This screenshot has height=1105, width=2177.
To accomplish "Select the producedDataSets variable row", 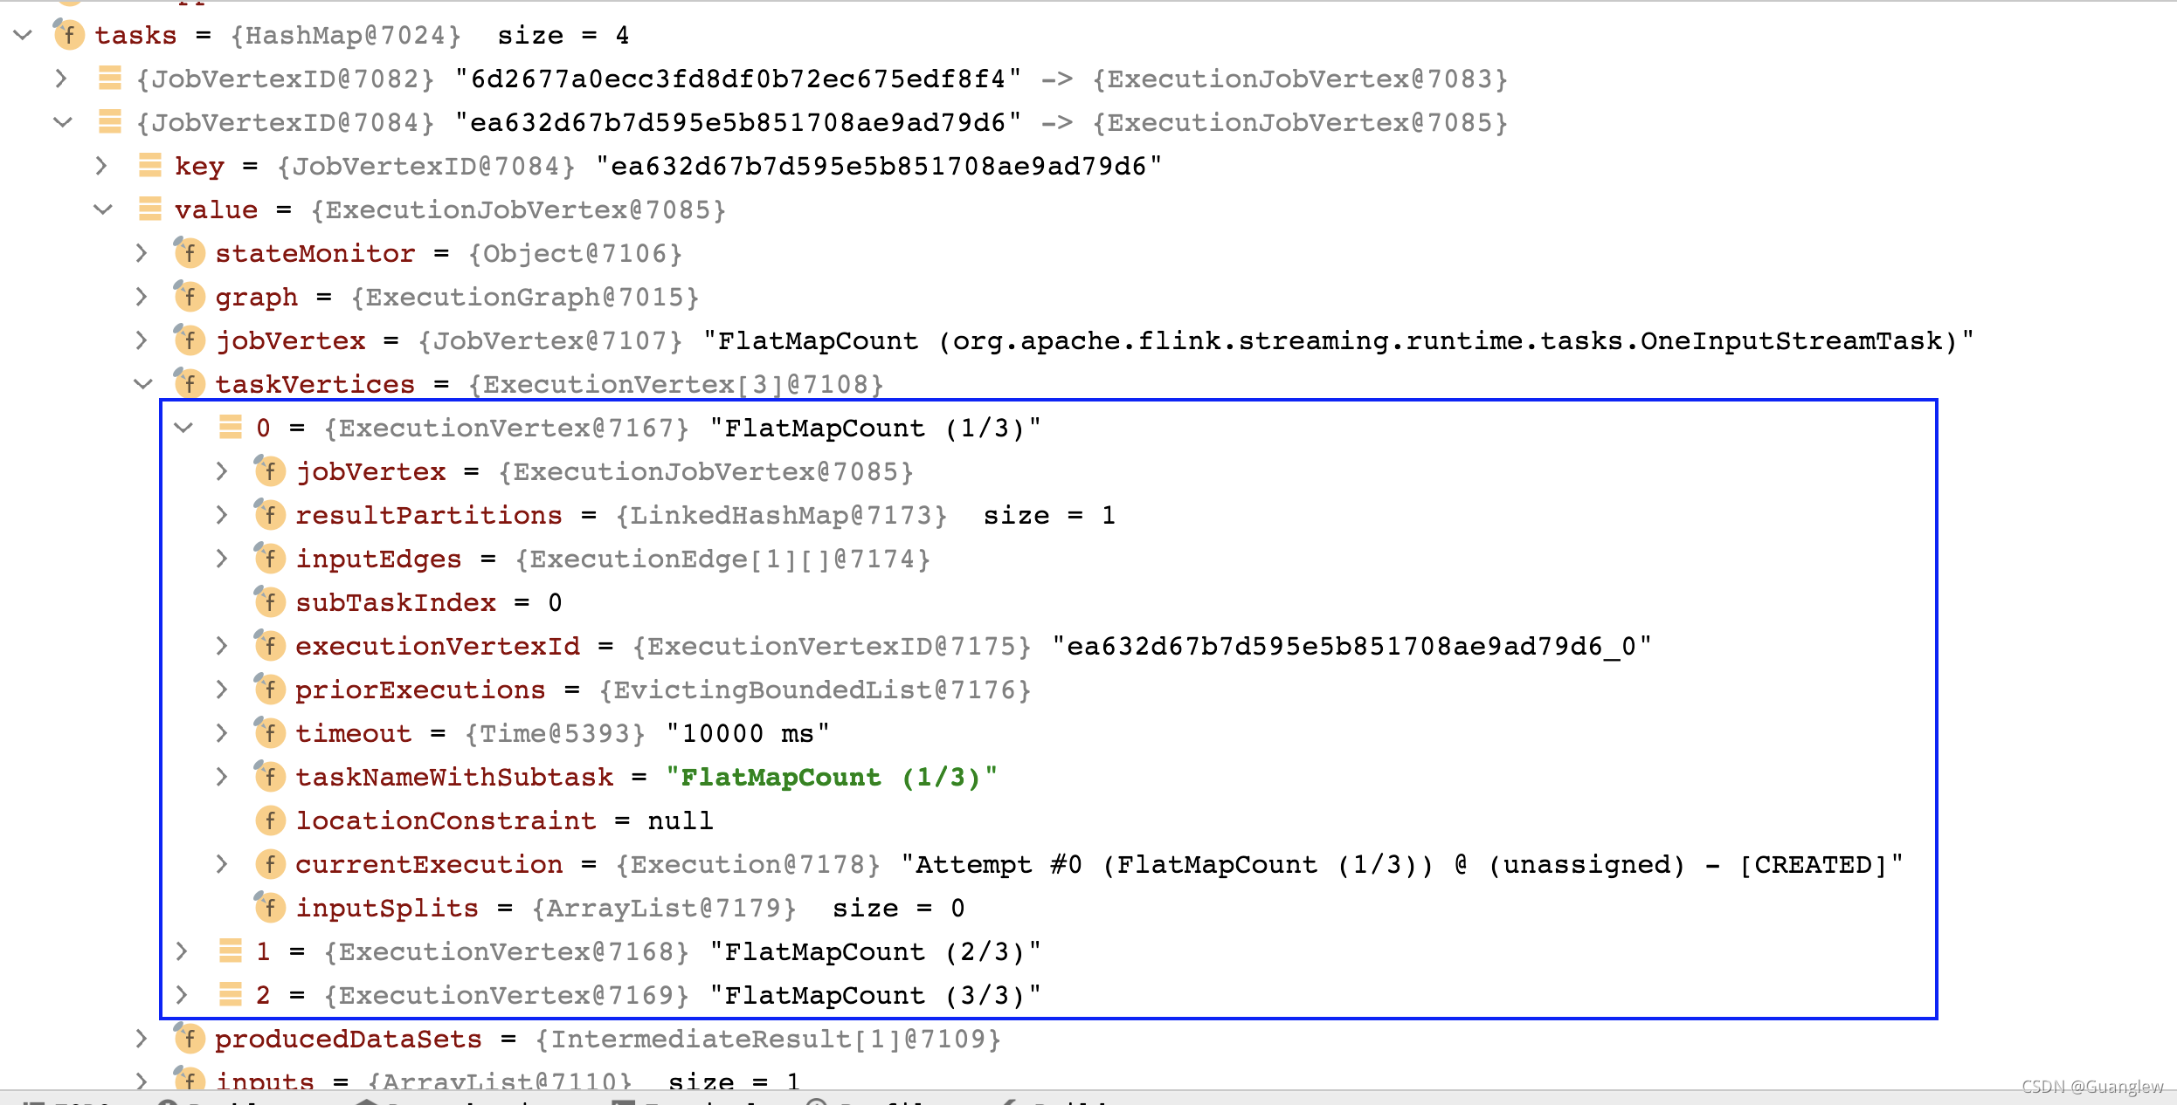I will click(348, 1039).
